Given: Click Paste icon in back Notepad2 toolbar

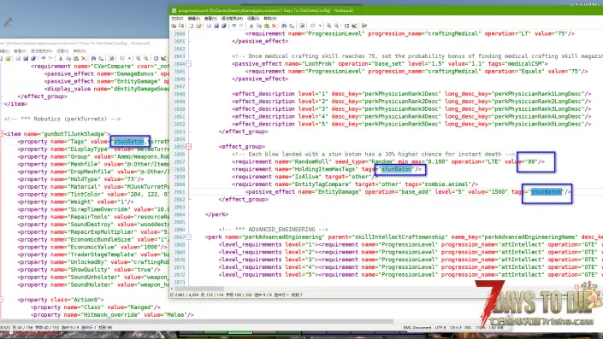Looking at the screenshot, I should point(76,58).
